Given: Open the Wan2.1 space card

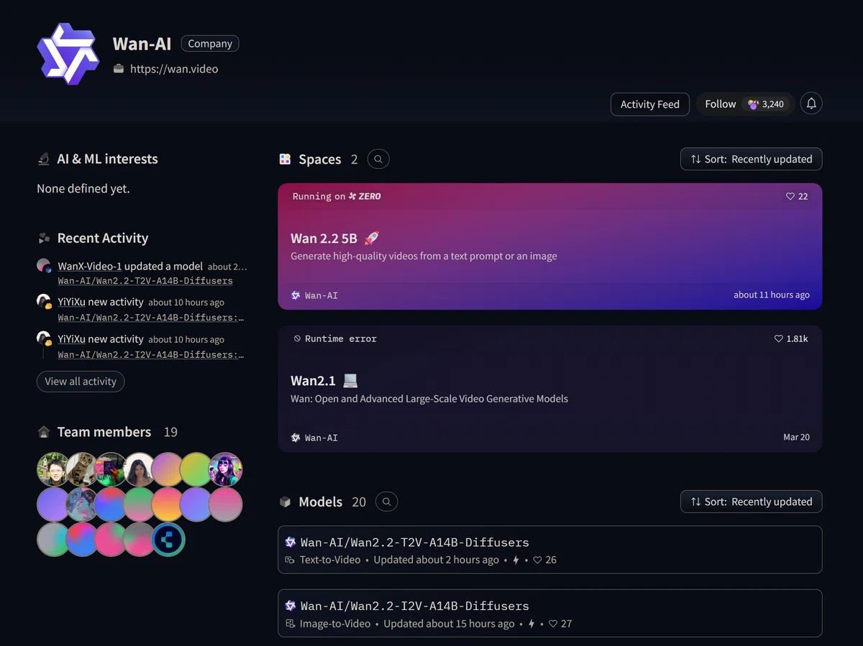Looking at the screenshot, I should [x=550, y=389].
